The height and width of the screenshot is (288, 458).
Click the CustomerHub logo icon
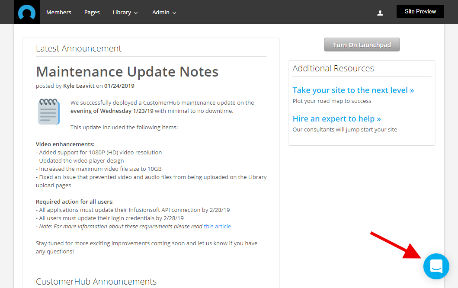click(x=26, y=12)
